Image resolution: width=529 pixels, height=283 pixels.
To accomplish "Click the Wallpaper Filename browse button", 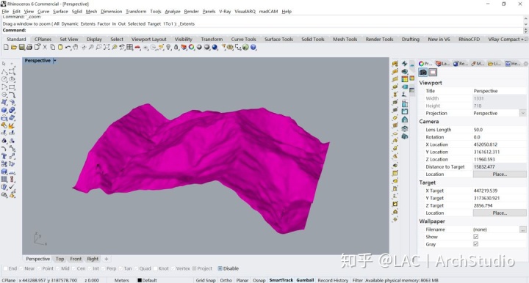I will click(523, 229).
